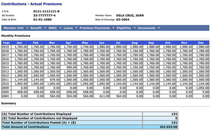Select the 2009 year row label

tap(5, 88)
